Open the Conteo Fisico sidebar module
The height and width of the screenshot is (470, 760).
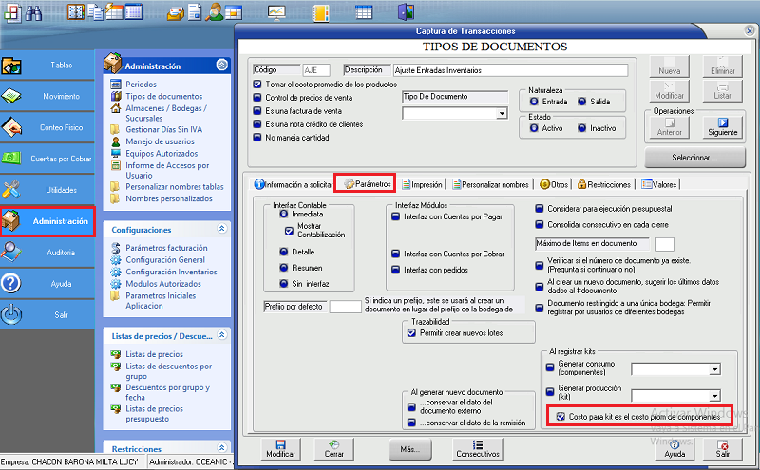point(47,127)
